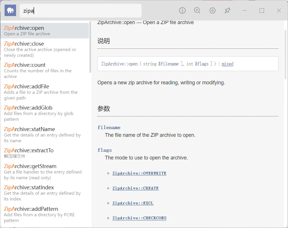Click the zoom-in magnifier icon
Screen dimensions: 288x228
click(197, 11)
